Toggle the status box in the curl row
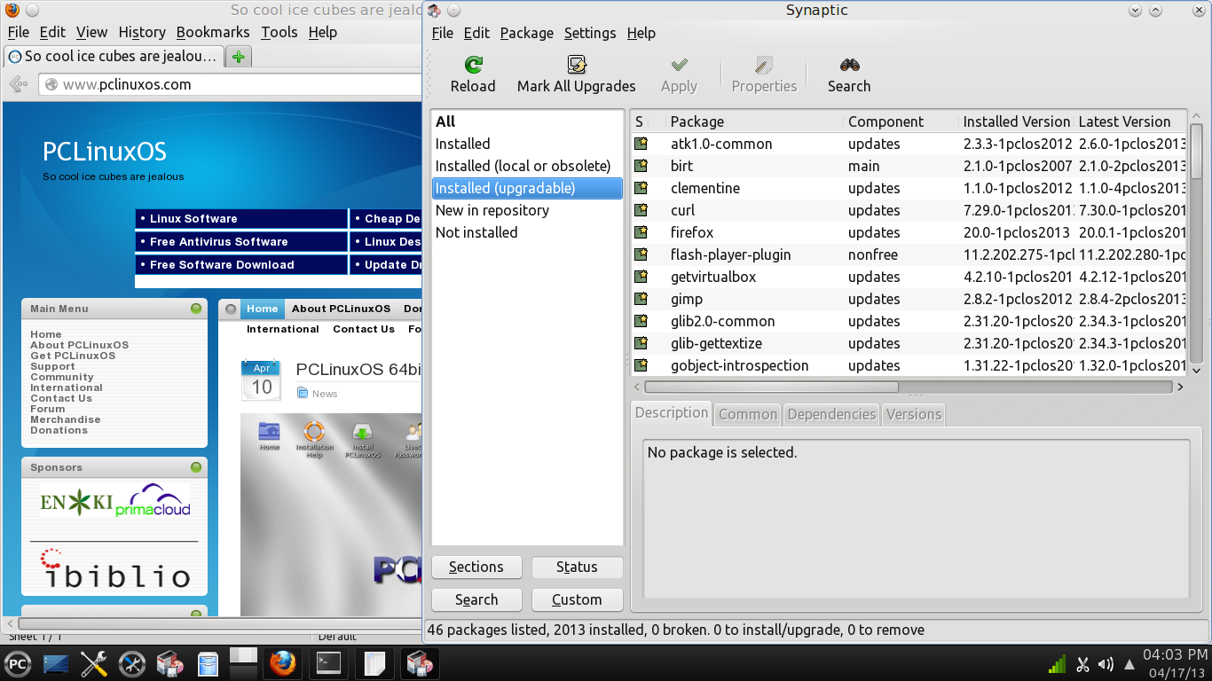This screenshot has height=681, width=1212. (641, 210)
